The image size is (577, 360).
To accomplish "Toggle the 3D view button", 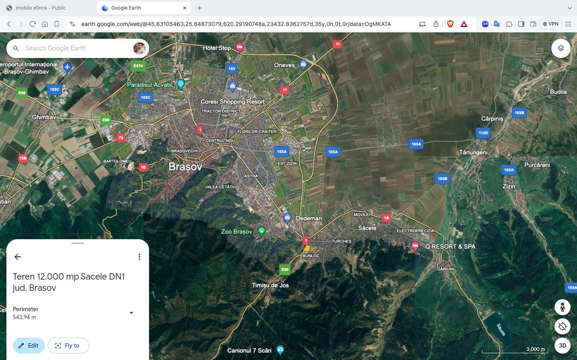I will pos(562,346).
